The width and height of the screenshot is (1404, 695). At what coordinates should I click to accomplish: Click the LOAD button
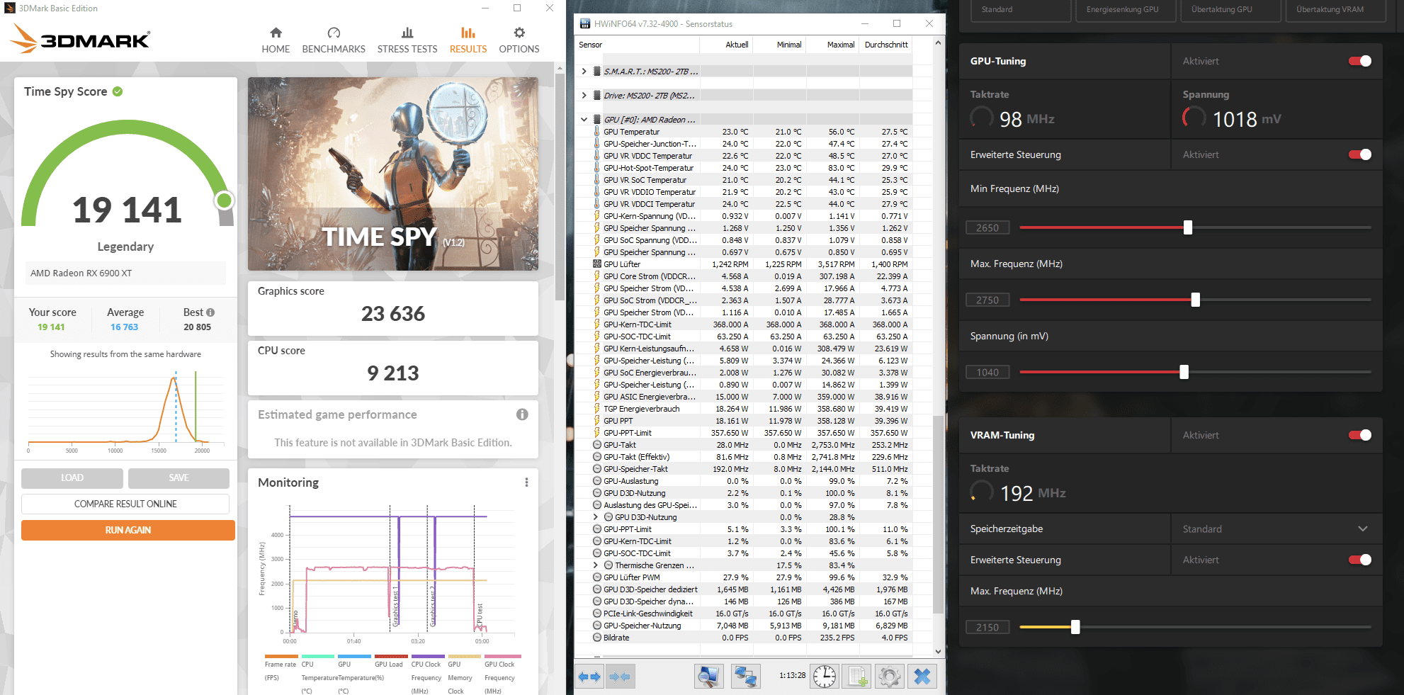click(x=72, y=478)
